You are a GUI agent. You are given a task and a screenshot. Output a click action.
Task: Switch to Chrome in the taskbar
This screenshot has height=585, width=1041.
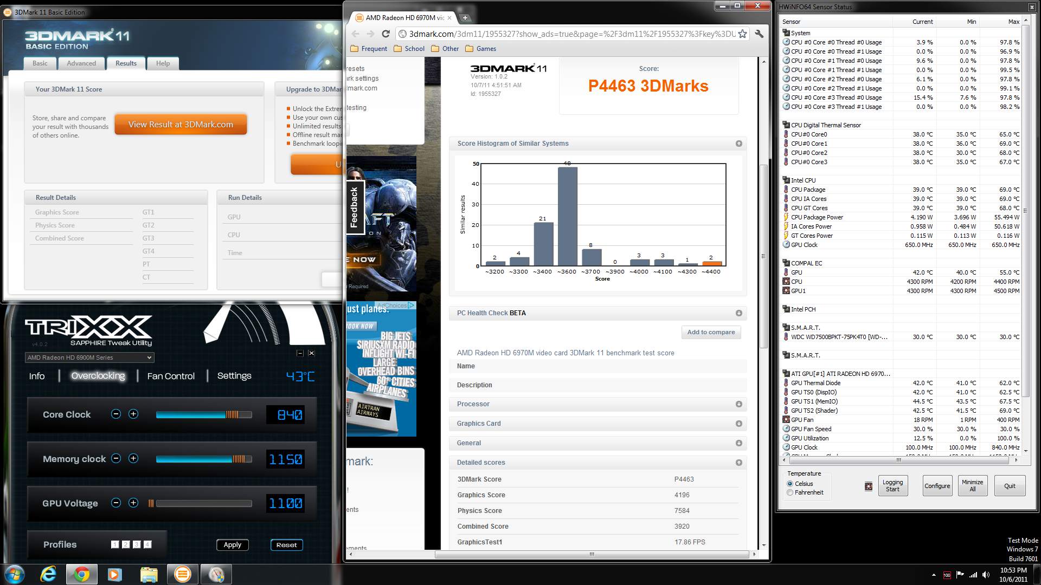point(82,574)
